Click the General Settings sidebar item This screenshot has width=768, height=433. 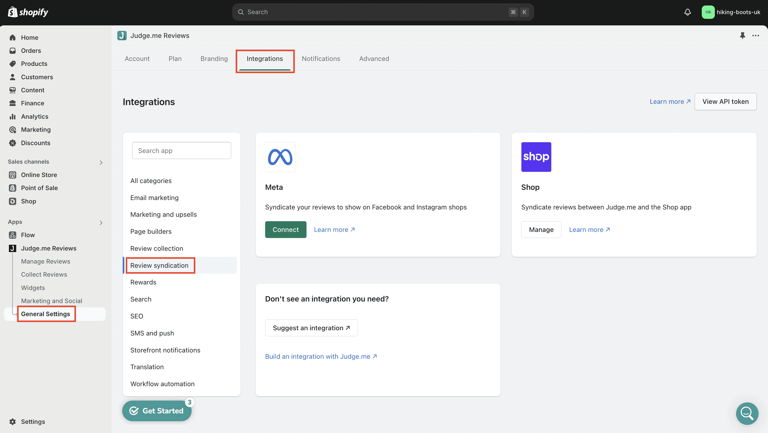45,314
